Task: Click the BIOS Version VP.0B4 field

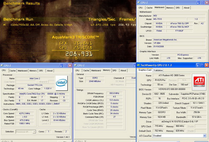Action: tap(179, 43)
